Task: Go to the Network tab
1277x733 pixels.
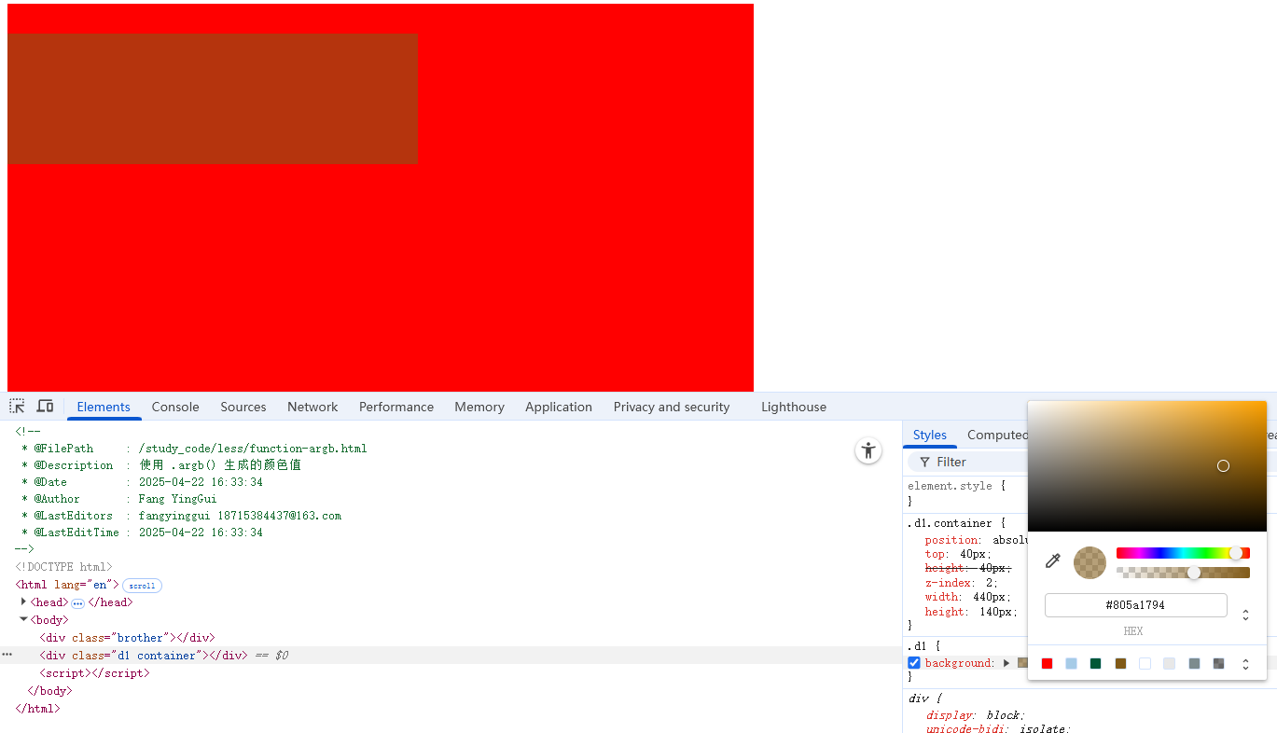Action: tap(312, 407)
